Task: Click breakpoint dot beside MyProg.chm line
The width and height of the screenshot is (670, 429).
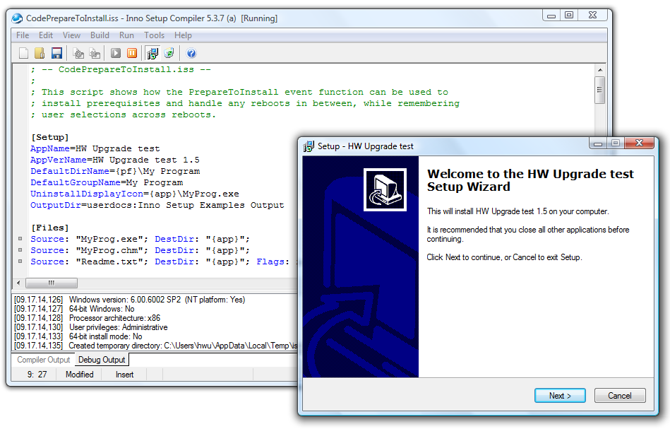Action: 20,249
